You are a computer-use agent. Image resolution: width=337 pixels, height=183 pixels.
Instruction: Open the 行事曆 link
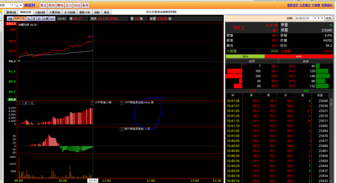click(316, 5)
